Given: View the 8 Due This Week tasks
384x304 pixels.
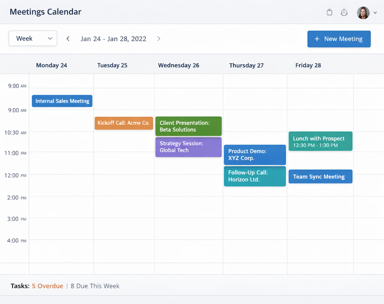Looking at the screenshot, I should tap(95, 286).
